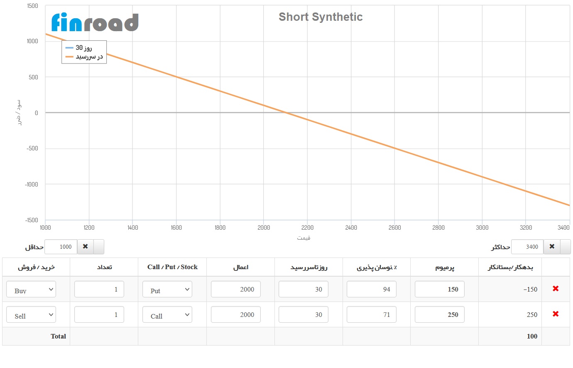Click the finroad logo
The image size is (573, 368).
pyautogui.click(x=95, y=22)
